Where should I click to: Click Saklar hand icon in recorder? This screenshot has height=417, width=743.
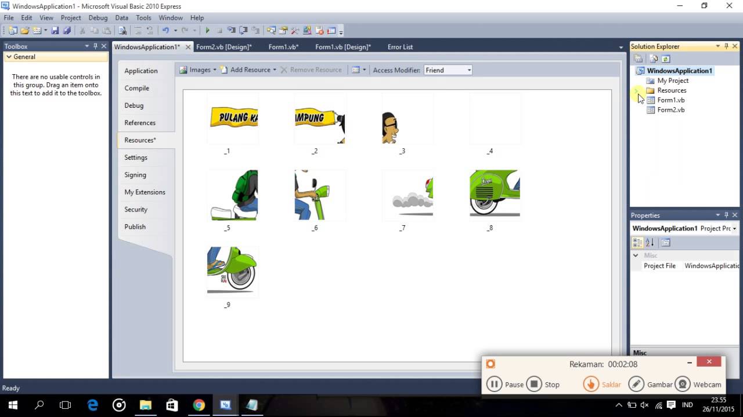click(591, 385)
